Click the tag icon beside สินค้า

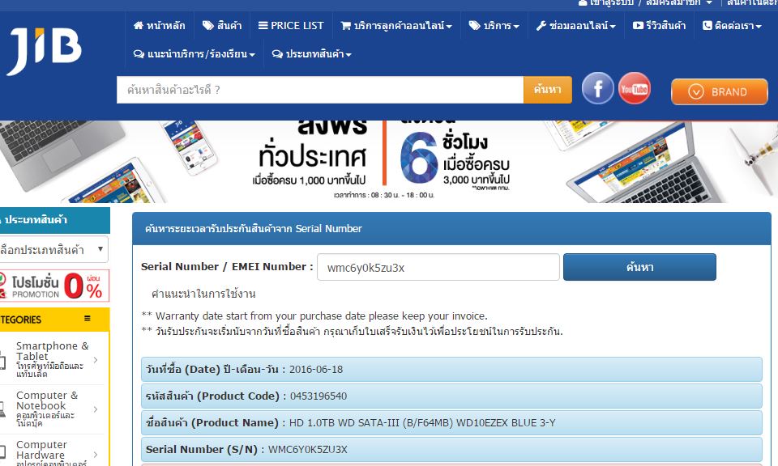coord(208,25)
